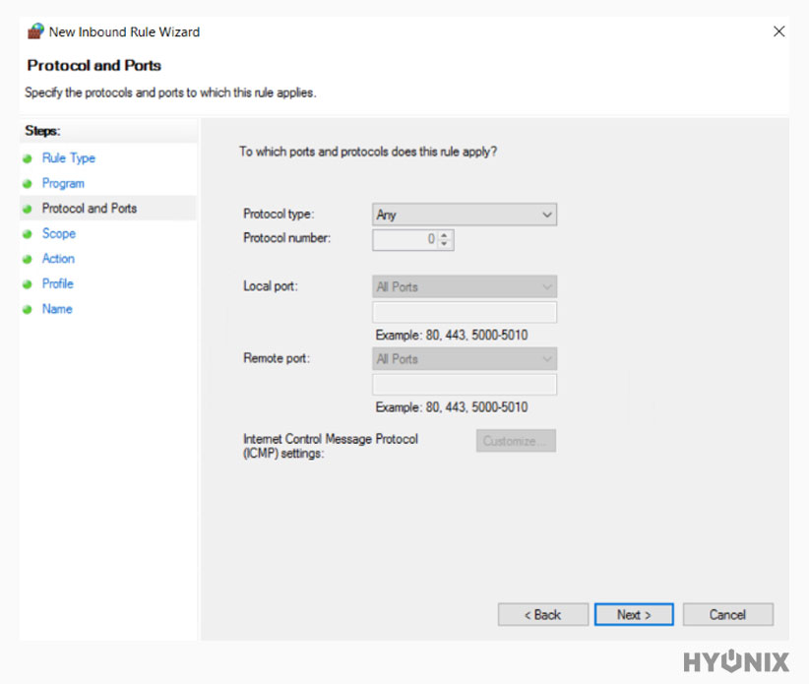The height and width of the screenshot is (684, 809).
Task: Select the Name step in sidebar
Action: tap(57, 308)
